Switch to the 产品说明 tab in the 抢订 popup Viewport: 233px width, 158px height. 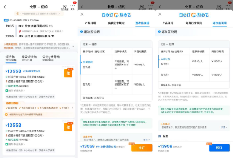click(x=90, y=23)
